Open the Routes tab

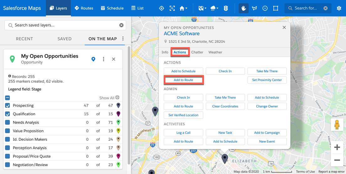pos(84,8)
